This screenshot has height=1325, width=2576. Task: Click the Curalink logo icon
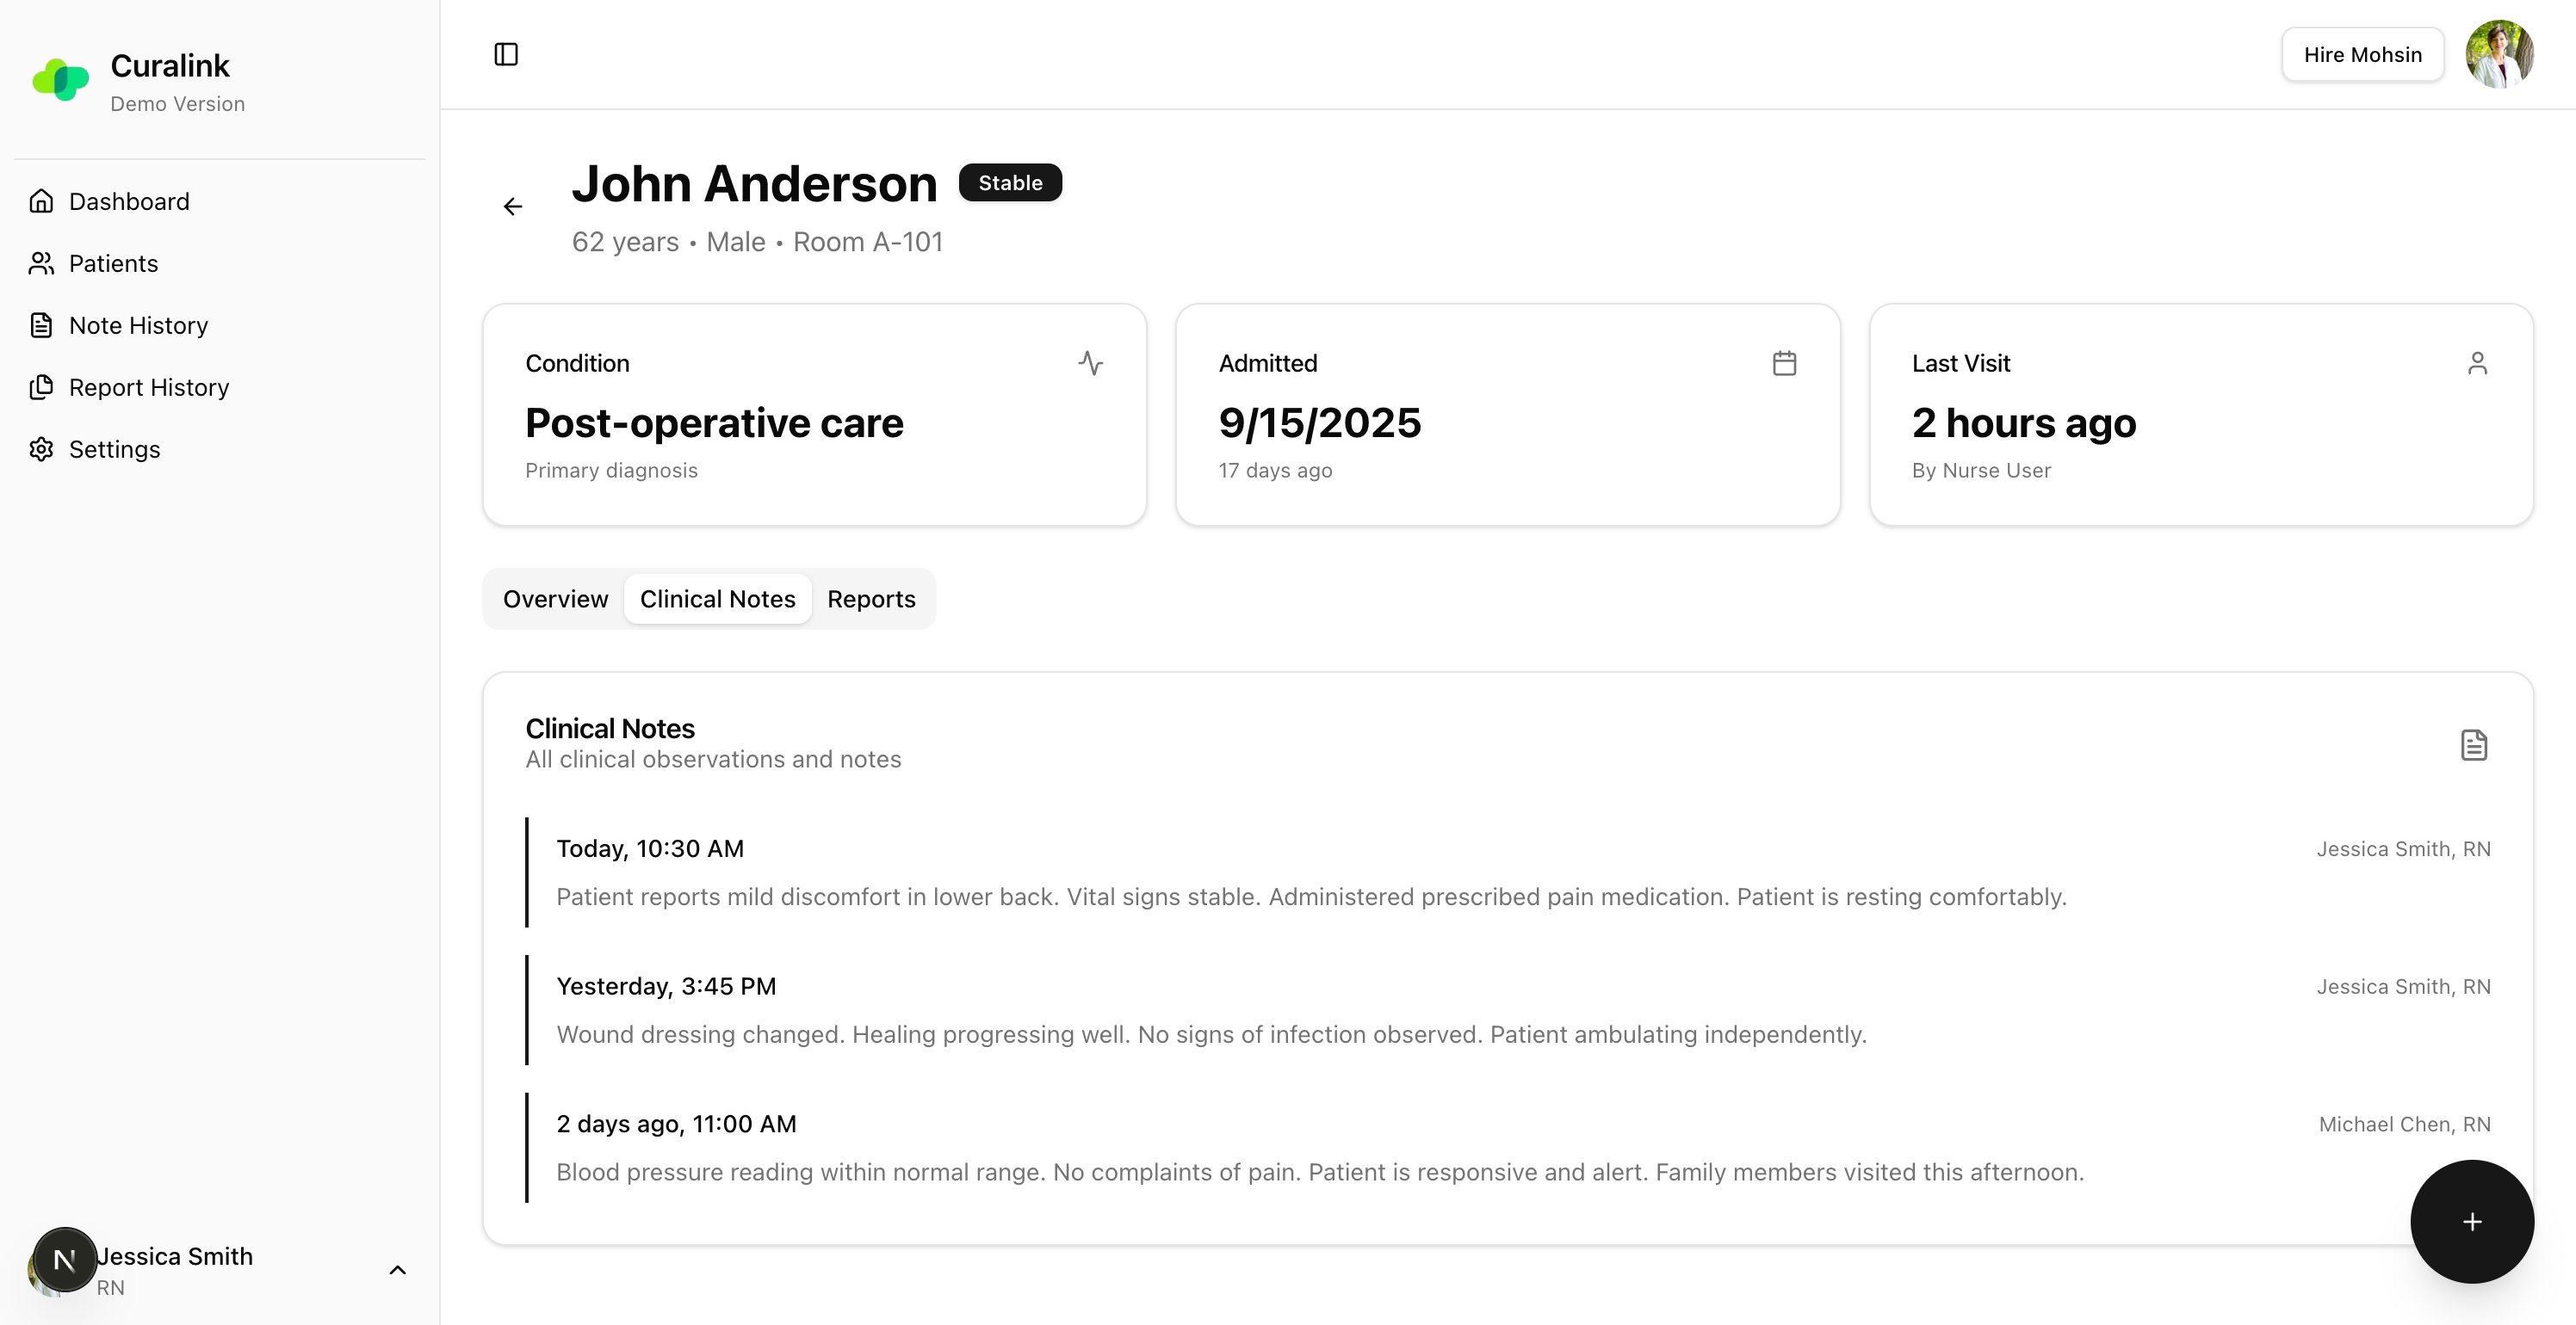[60, 80]
